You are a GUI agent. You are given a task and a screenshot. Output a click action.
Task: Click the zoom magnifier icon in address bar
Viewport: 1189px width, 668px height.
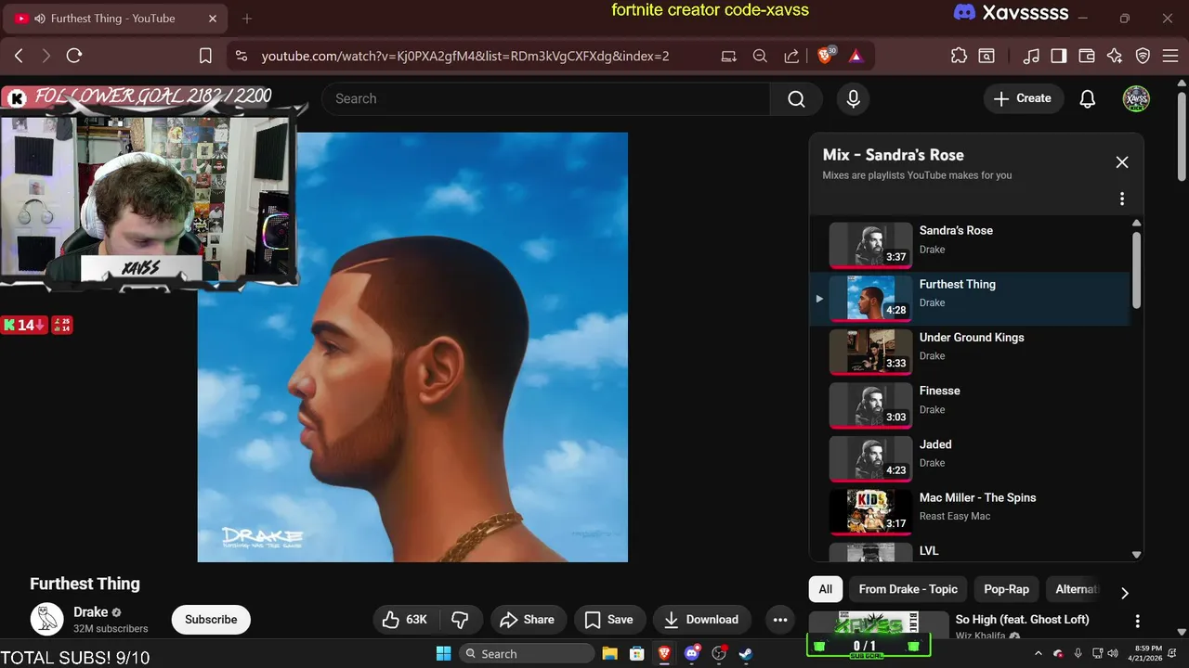pyautogui.click(x=760, y=56)
